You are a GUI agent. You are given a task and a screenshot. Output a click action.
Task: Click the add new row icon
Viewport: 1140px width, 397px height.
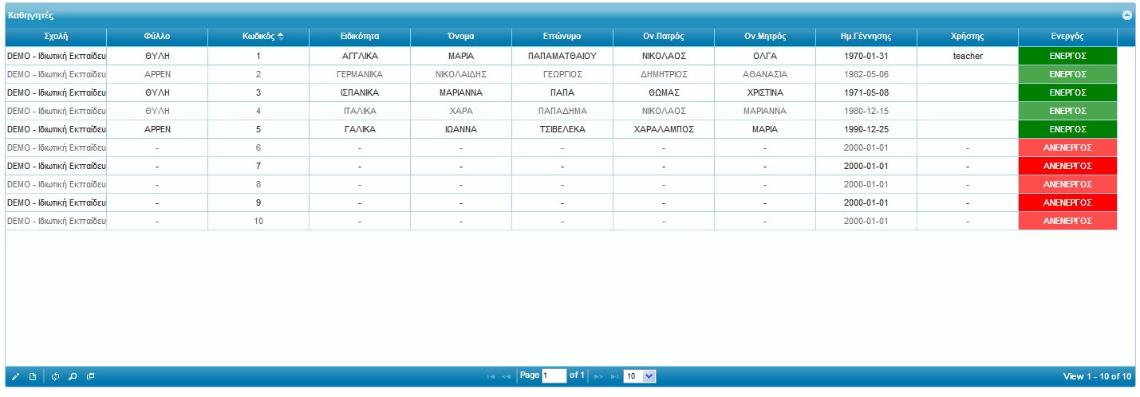[33, 376]
